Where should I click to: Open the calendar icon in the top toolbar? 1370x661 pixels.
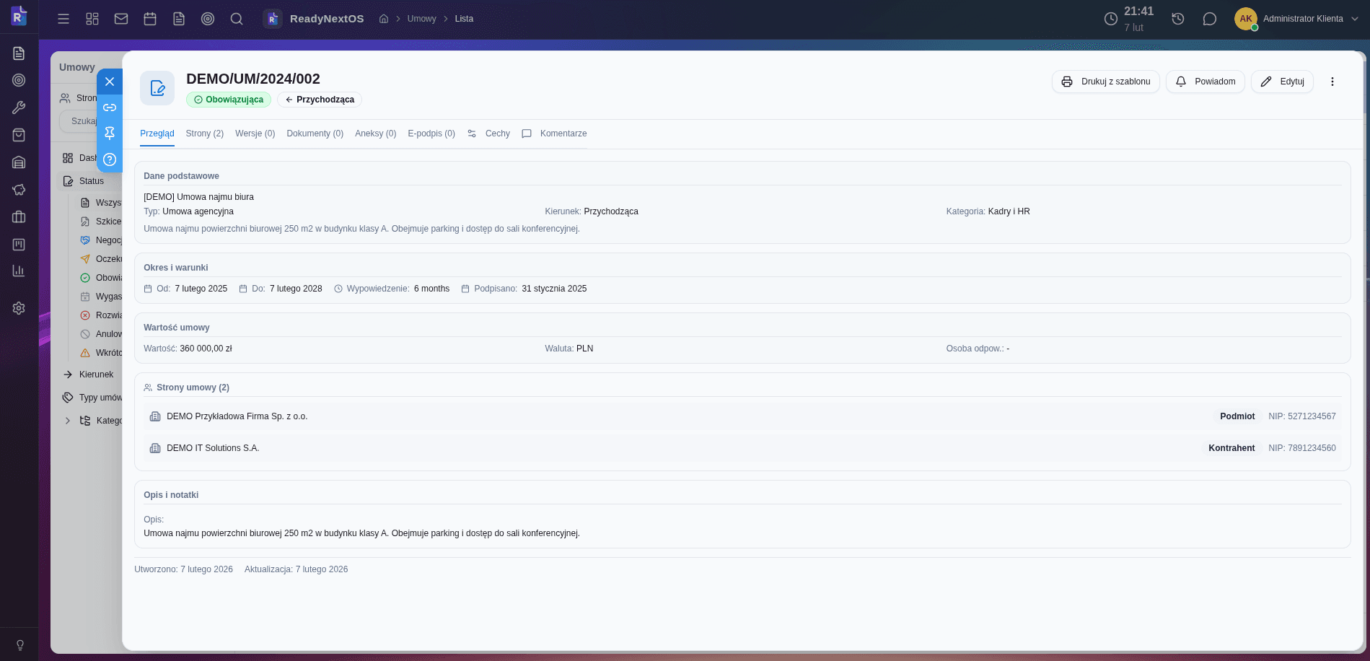coord(150,19)
